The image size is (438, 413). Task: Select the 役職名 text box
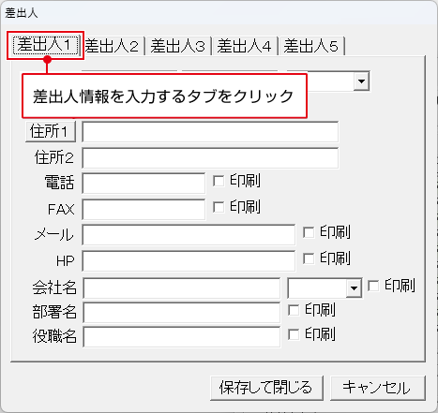[182, 337]
